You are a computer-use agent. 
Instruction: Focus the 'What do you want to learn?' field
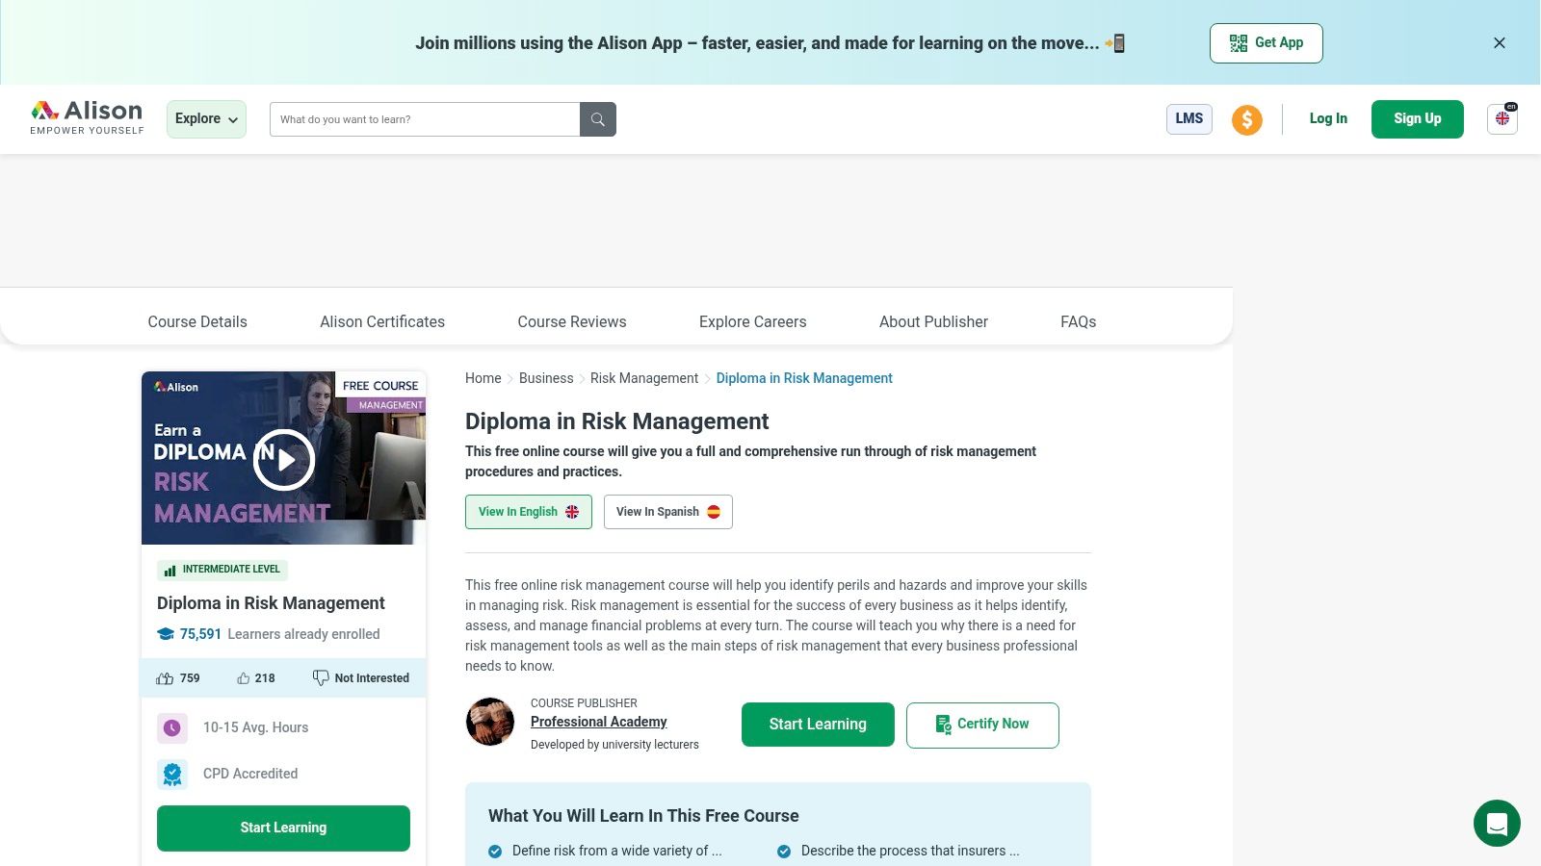click(x=425, y=119)
